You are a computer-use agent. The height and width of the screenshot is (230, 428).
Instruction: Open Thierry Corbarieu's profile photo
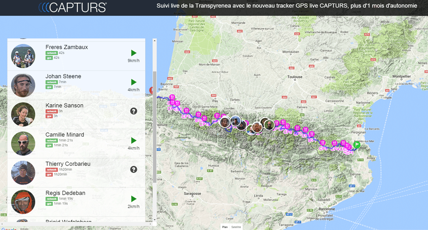pyautogui.click(x=23, y=173)
